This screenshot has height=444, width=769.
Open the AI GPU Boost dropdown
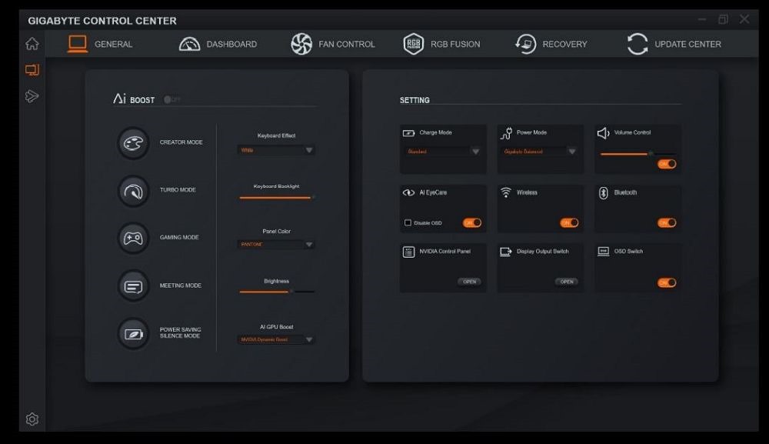click(276, 339)
